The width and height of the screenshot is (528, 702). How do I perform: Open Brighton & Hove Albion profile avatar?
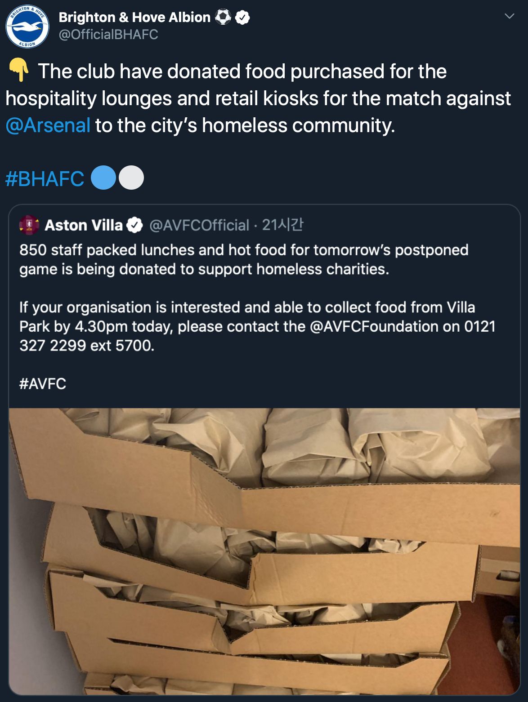point(27,27)
